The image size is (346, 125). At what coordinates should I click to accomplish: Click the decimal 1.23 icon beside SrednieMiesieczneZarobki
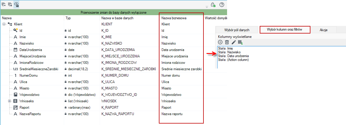[x=15, y=69]
